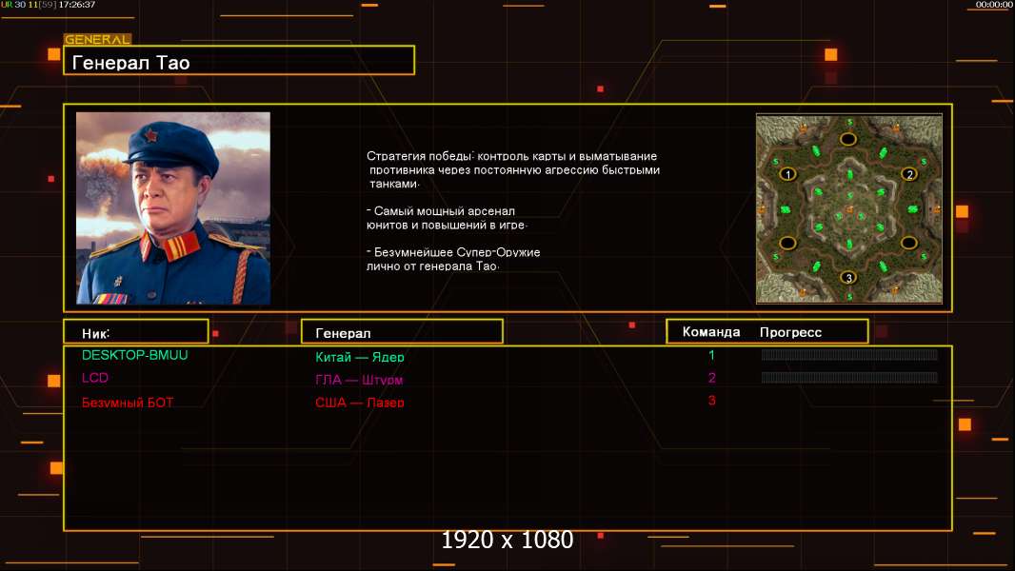Click the map preview thumbnail

coord(849,208)
